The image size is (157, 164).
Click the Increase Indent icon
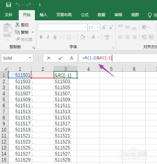[x=151, y=37]
